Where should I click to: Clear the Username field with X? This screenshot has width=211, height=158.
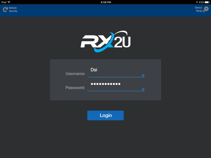[143, 76]
